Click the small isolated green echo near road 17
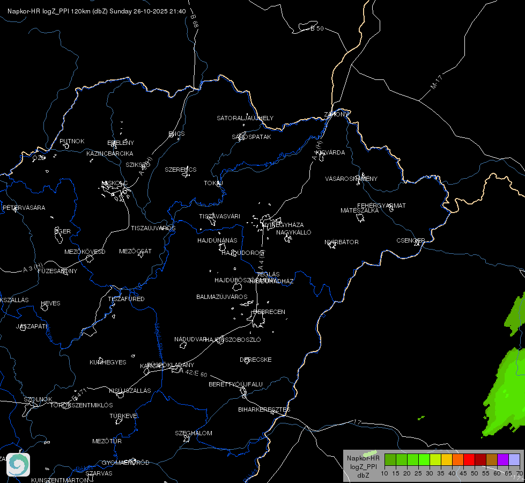 pos(421,418)
